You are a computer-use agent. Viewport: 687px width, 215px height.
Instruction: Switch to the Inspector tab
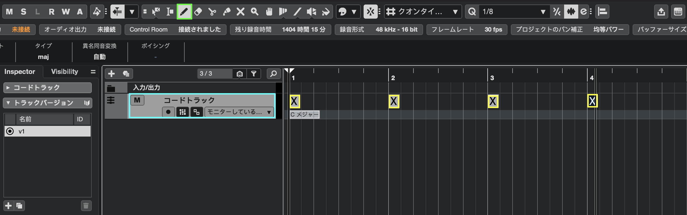click(x=20, y=72)
